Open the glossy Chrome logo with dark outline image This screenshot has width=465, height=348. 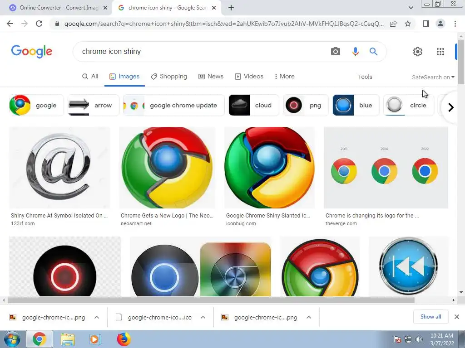tap(320, 266)
